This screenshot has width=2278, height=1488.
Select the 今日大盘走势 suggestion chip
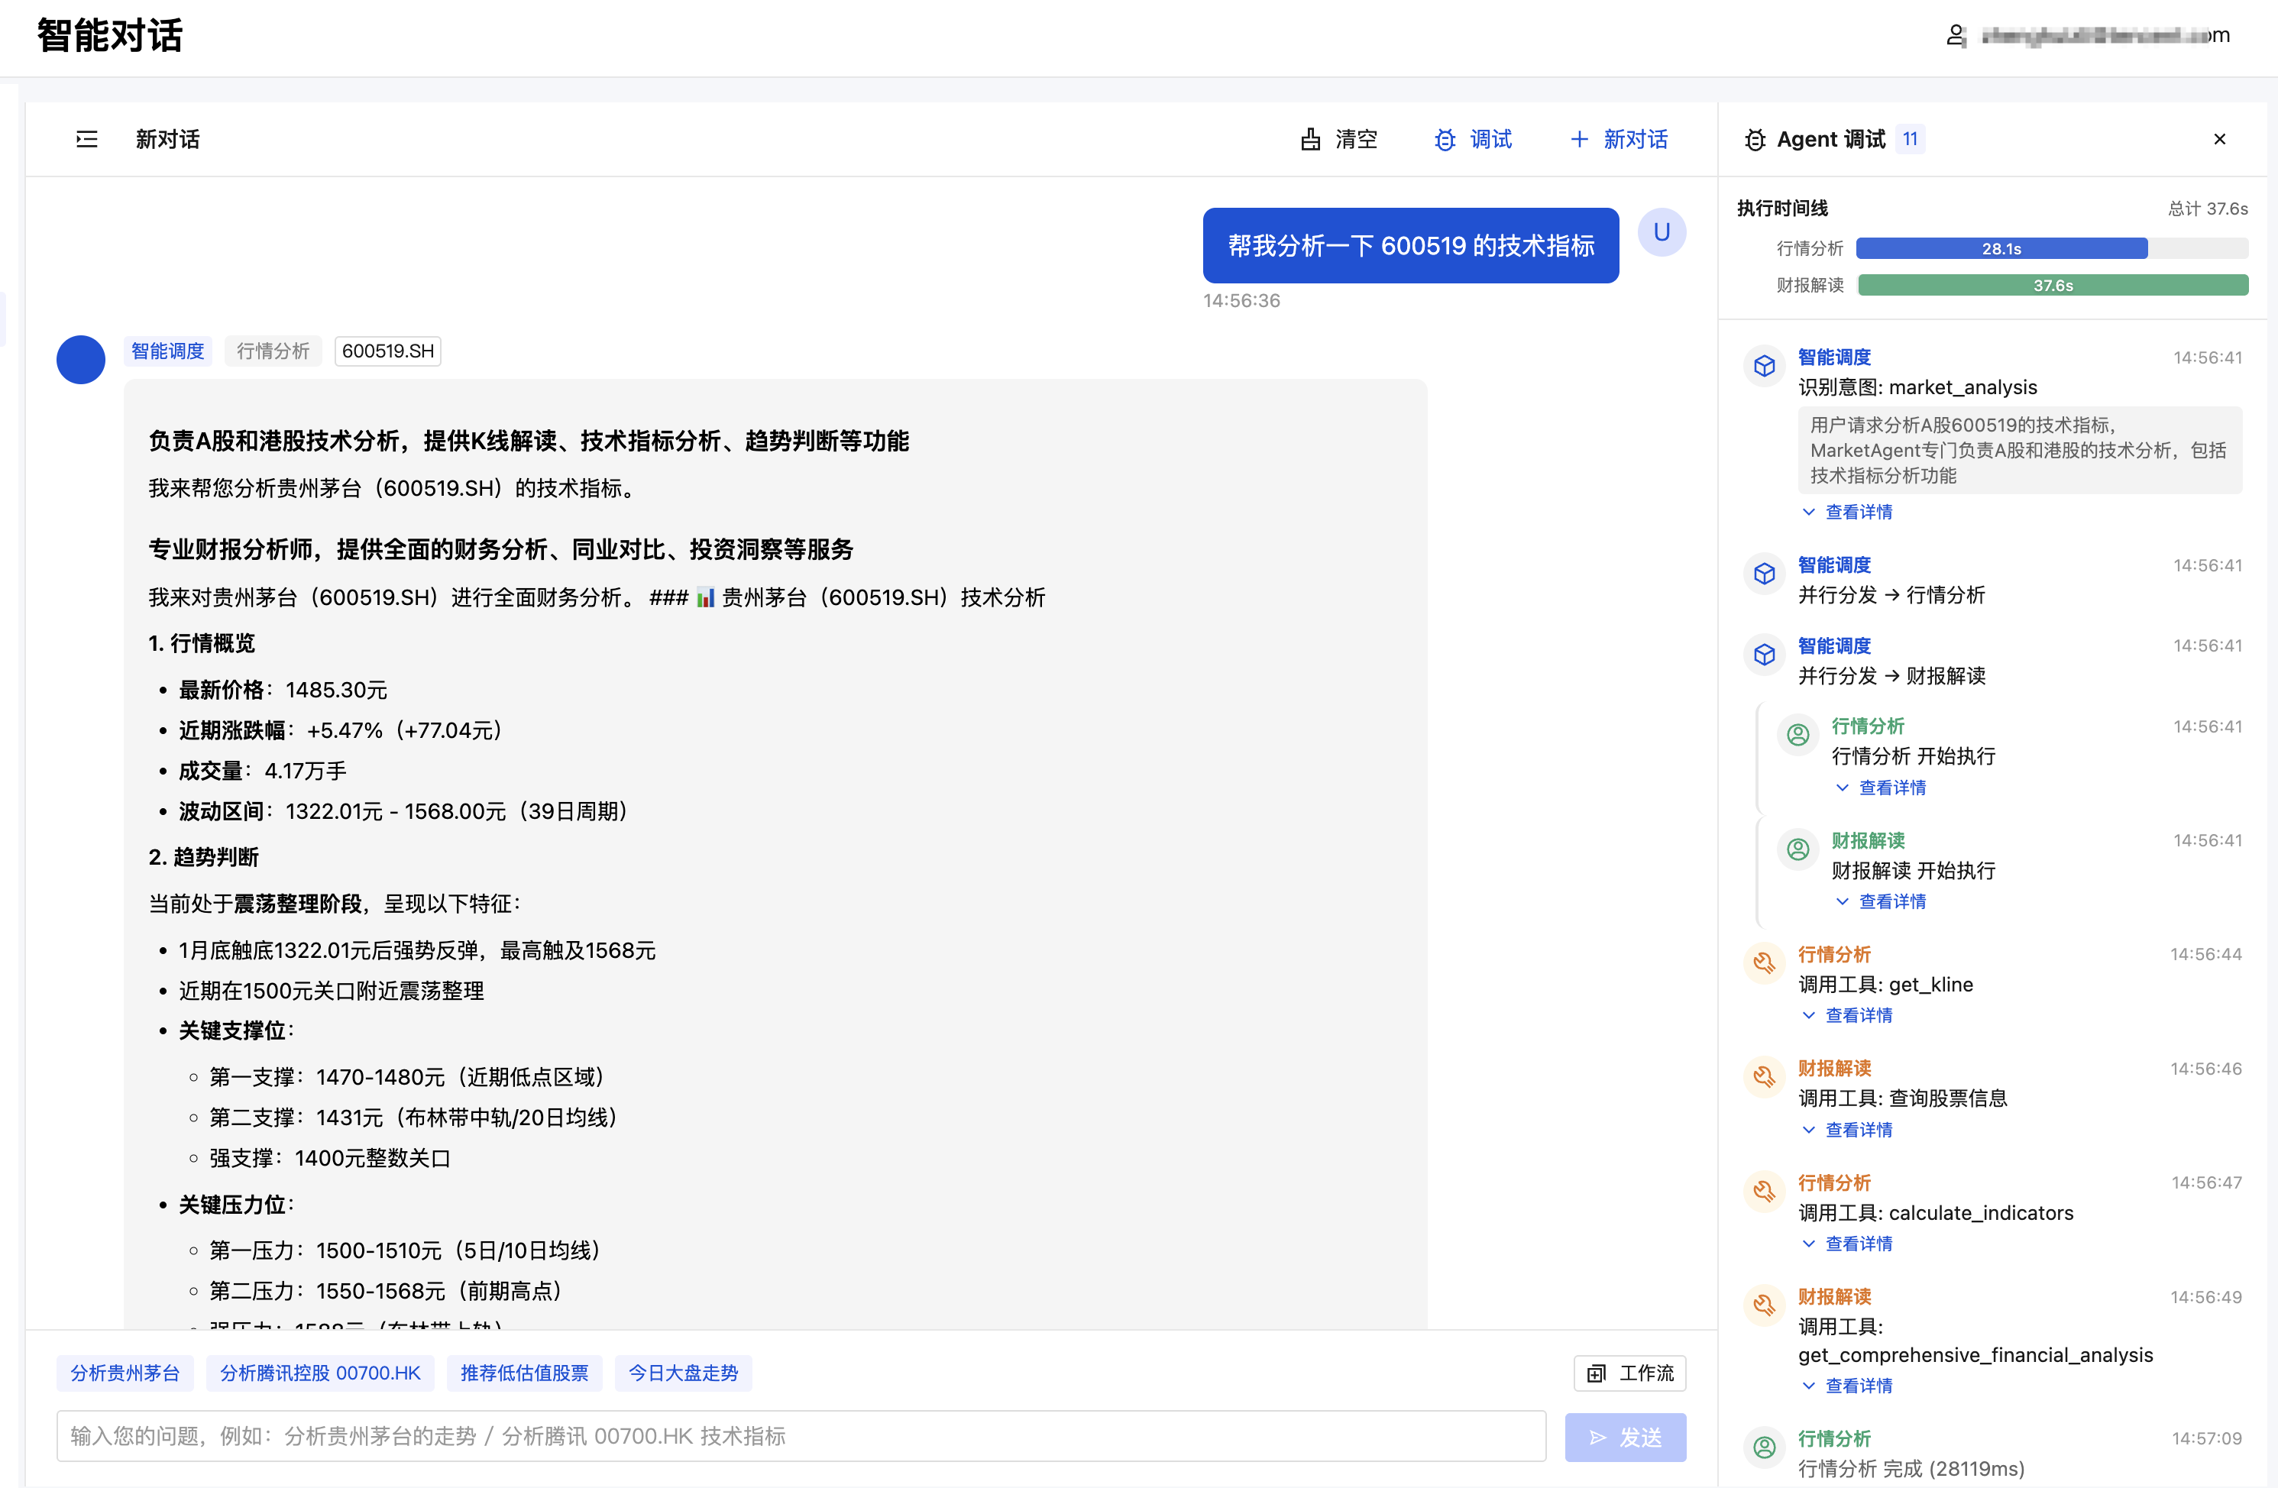(x=684, y=1373)
